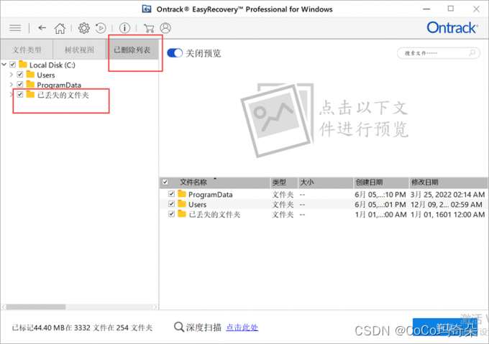The height and width of the screenshot is (344, 489).
Task: Click the deep scan magnifier icon
Action: pos(178,327)
